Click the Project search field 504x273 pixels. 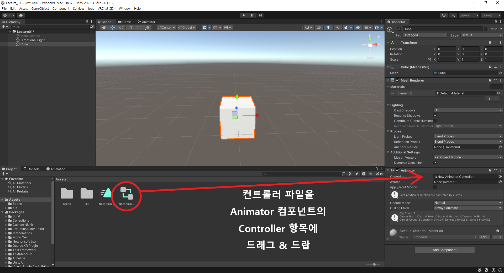pyautogui.click(x=302, y=174)
